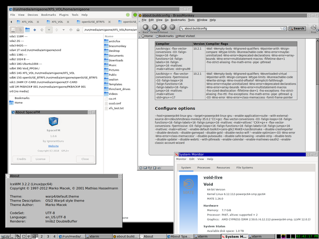Click Back button in BrassMonkey
This screenshot has width=319, height=239.
145,27
